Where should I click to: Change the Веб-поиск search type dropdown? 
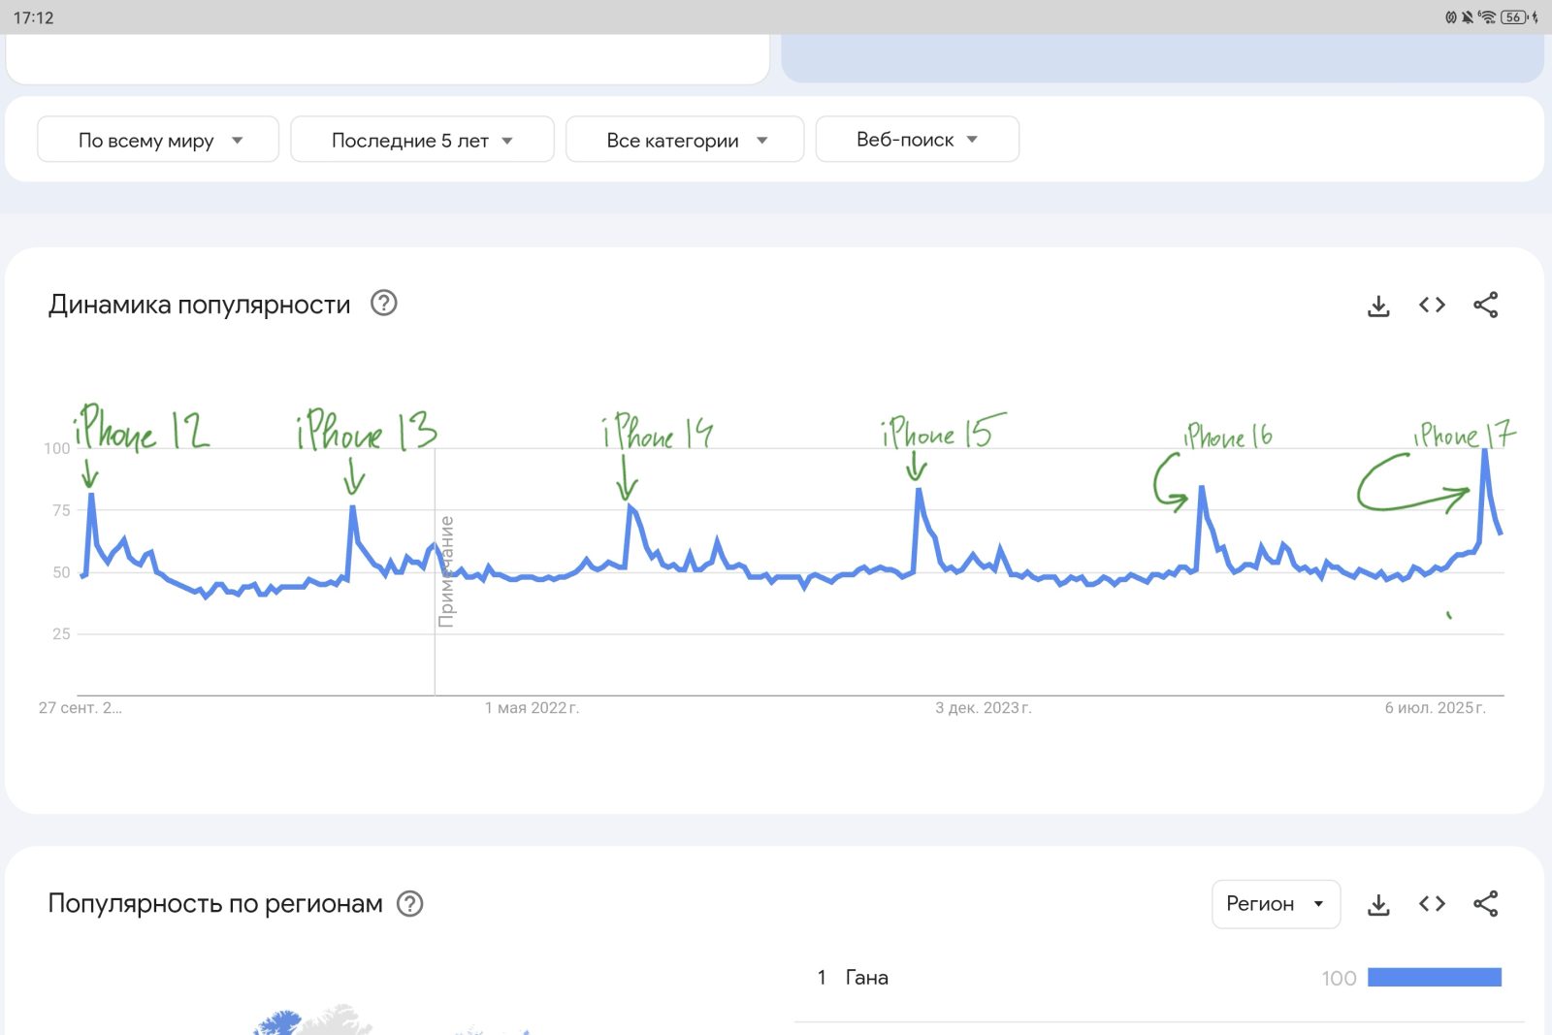pos(917,140)
